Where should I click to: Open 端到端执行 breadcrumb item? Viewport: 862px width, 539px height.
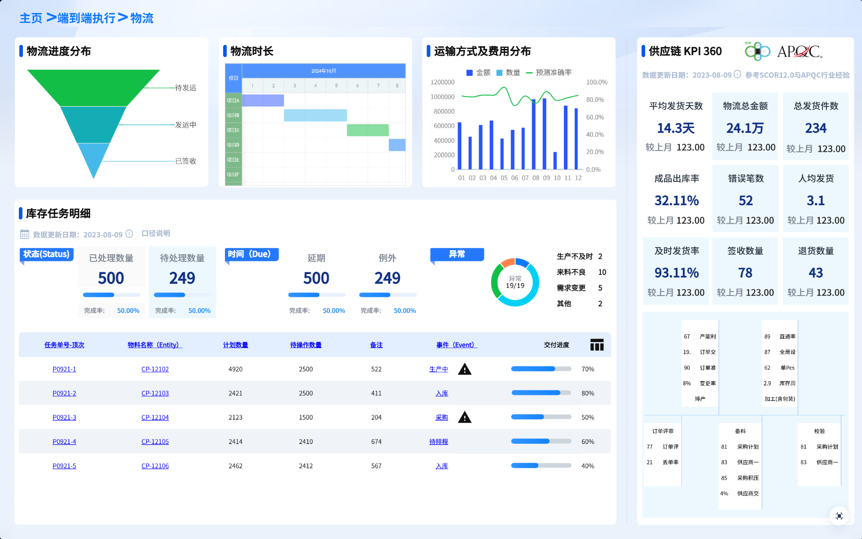pyautogui.click(x=86, y=18)
